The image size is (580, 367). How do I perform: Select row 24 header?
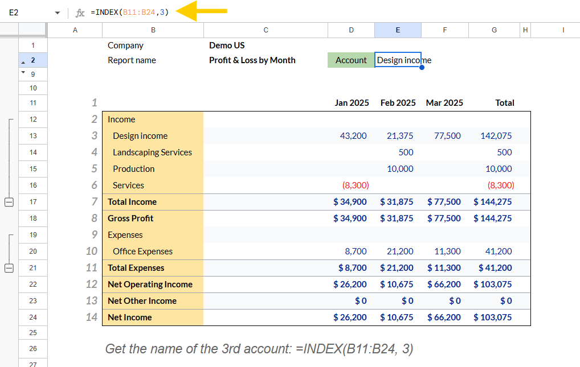[33, 317]
